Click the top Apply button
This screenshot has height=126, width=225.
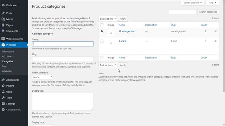123,19
